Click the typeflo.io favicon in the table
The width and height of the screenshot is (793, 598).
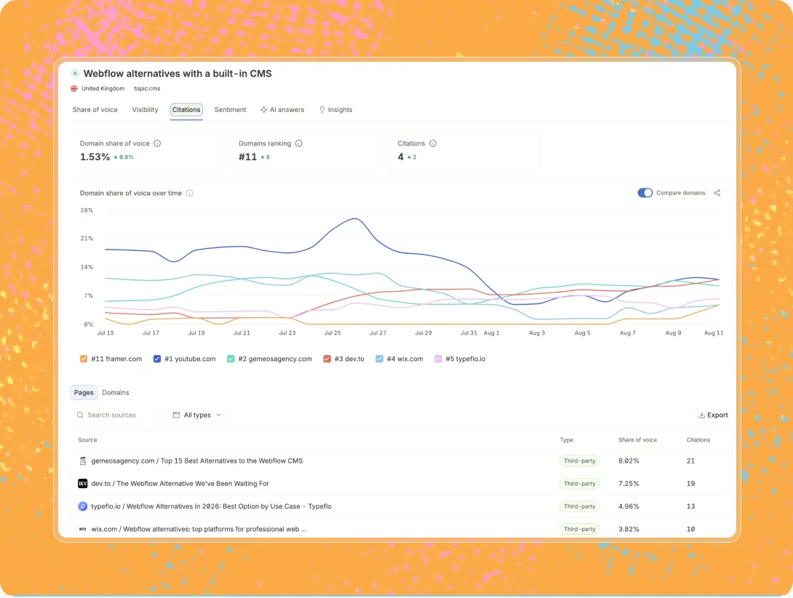click(x=83, y=506)
